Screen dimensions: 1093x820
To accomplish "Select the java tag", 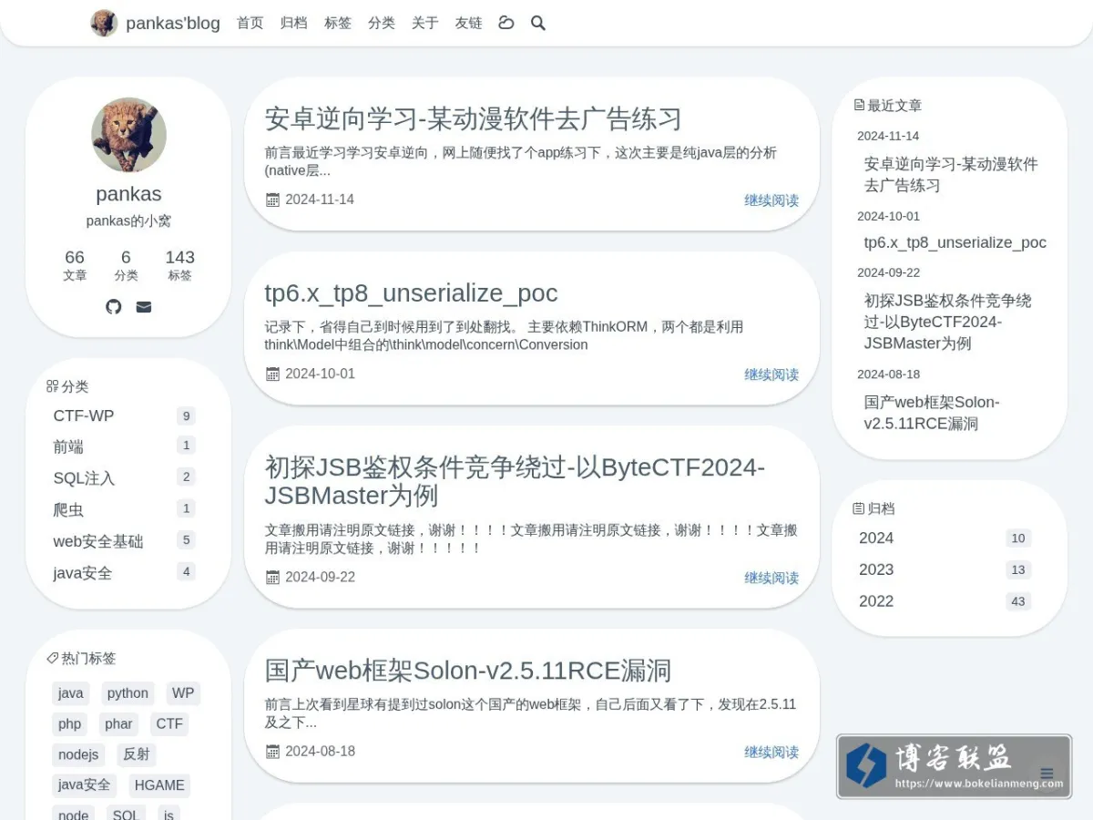I will click(71, 693).
